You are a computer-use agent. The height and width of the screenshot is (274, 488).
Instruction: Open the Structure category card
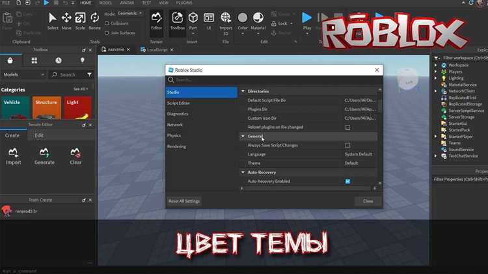46,108
